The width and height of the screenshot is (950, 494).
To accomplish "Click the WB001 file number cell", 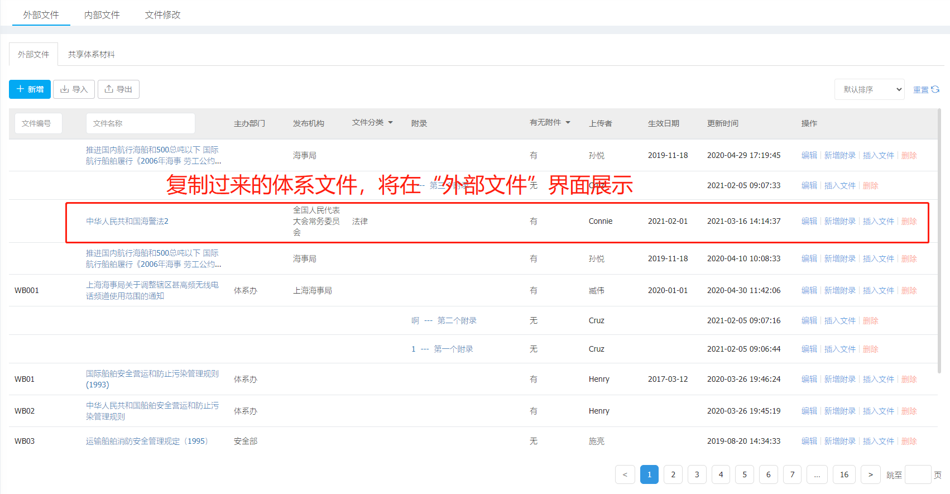I will pyautogui.click(x=27, y=290).
